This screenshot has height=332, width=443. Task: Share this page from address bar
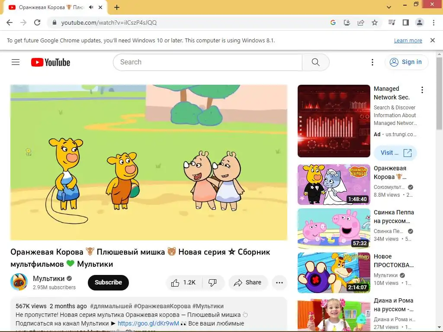click(x=361, y=22)
